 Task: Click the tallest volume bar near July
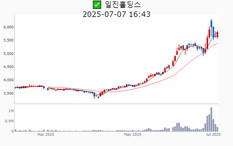211,119
